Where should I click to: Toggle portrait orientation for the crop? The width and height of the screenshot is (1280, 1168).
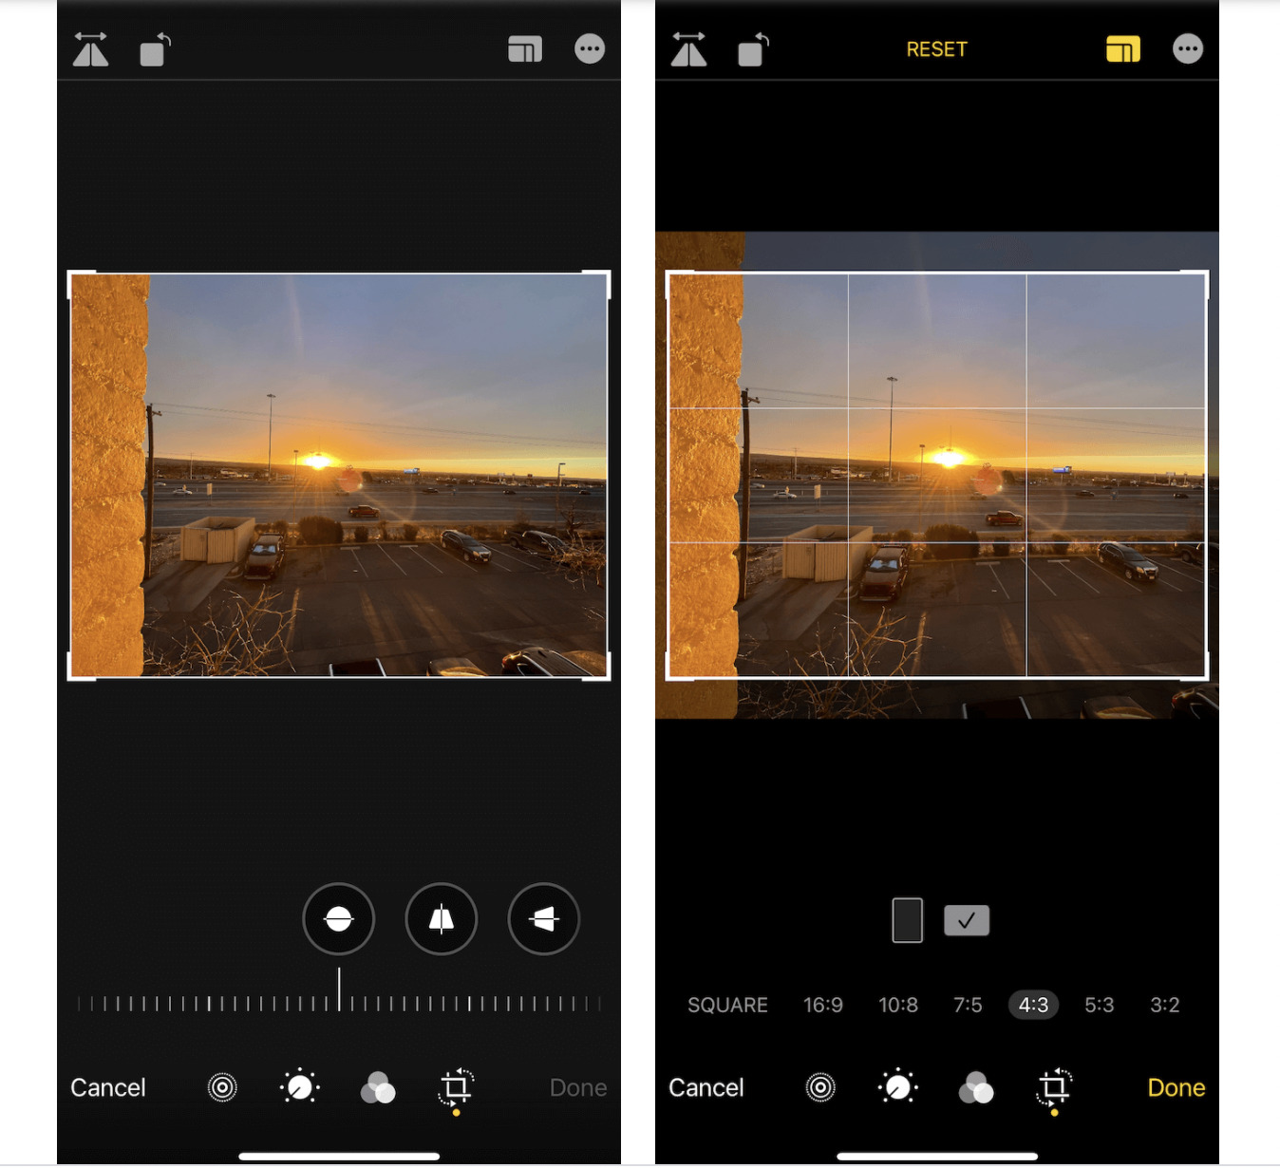pos(907,920)
